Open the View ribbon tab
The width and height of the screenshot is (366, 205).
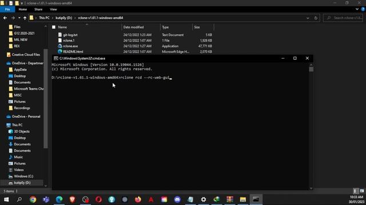[x=53, y=9]
